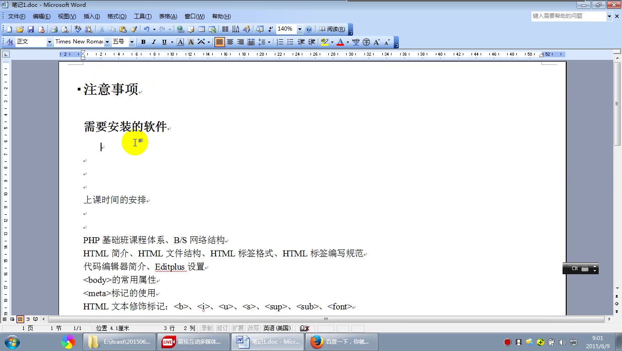This screenshot has width=622, height=351.
Task: Toggle Underline formatting
Action: [x=164, y=42]
